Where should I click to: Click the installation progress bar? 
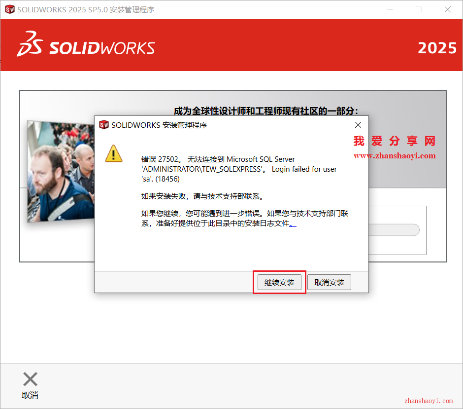click(394, 230)
